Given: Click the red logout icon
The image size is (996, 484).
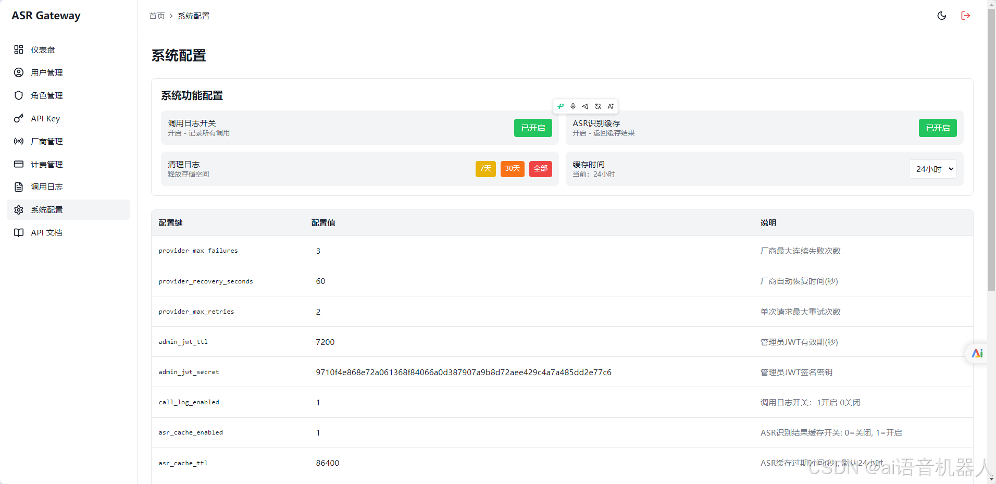Looking at the screenshot, I should pos(966,16).
